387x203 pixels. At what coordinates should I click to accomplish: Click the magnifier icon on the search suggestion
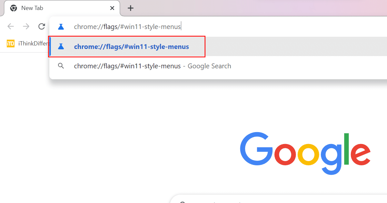(61, 66)
